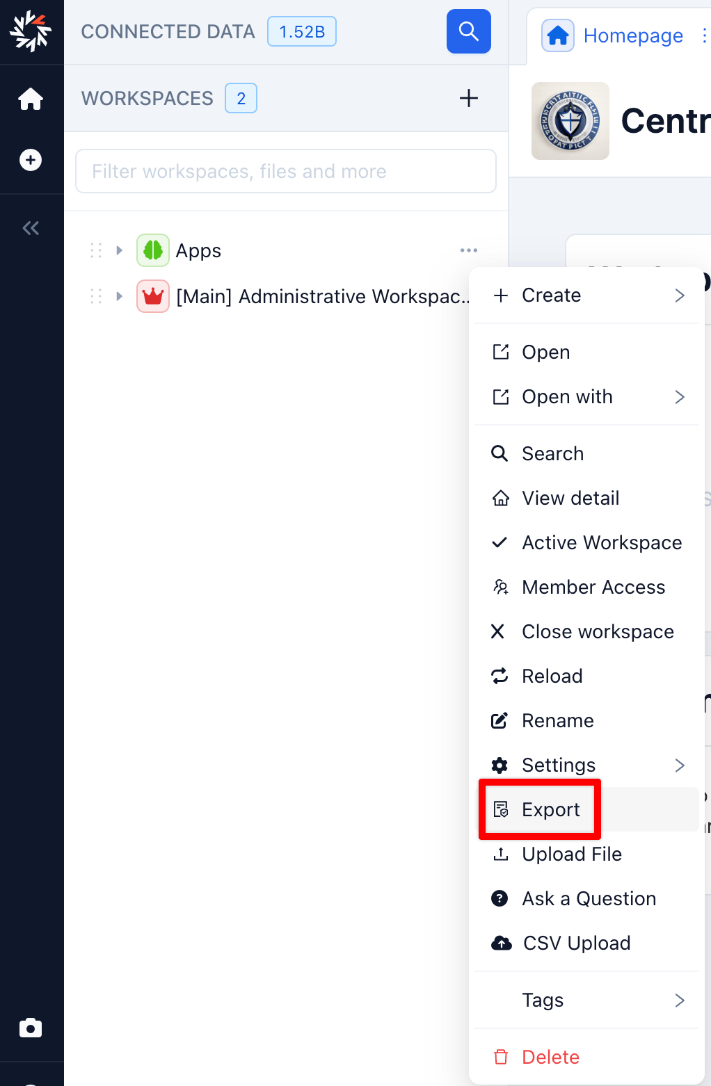Click the school crest logo thumbnail
Image resolution: width=711 pixels, height=1086 pixels.
[x=570, y=121]
